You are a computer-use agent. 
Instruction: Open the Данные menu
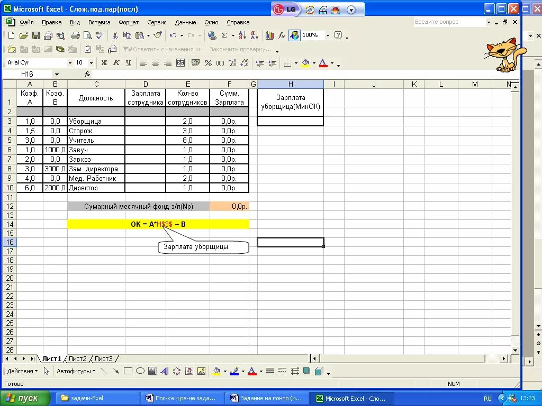(x=186, y=22)
